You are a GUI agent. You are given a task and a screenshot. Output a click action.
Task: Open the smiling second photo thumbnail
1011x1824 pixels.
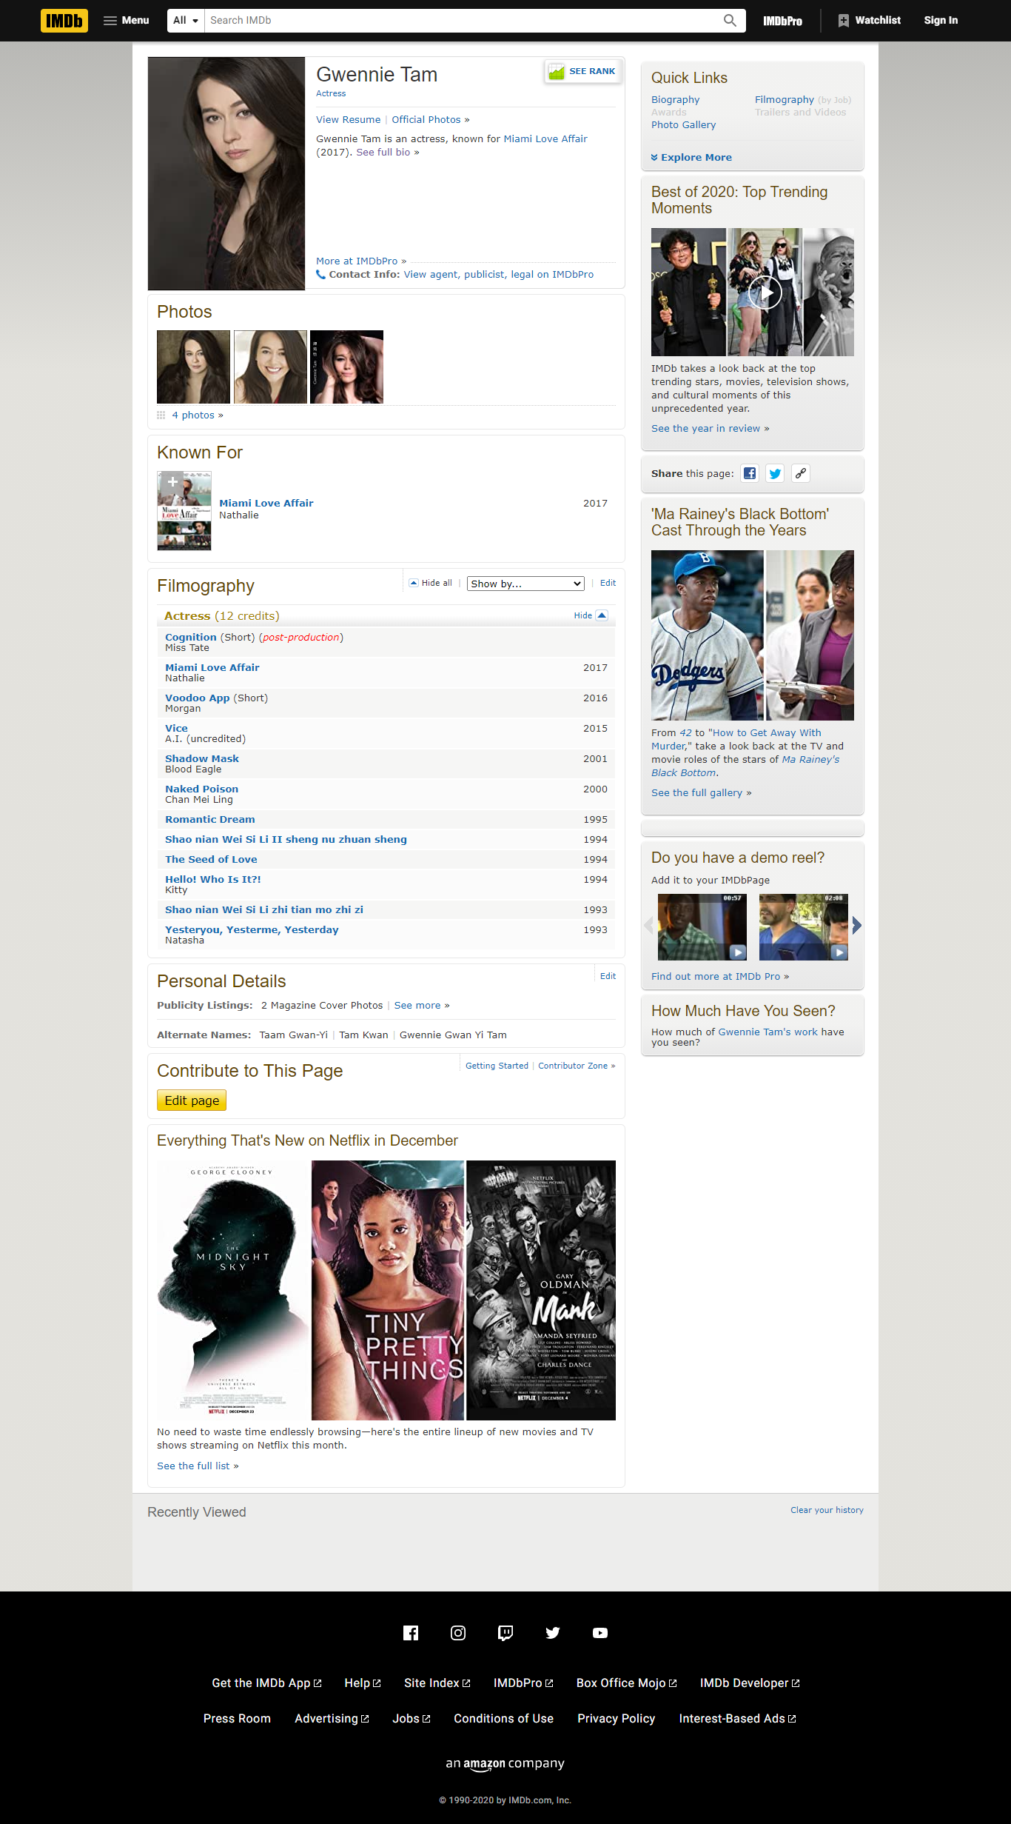pyautogui.click(x=270, y=367)
